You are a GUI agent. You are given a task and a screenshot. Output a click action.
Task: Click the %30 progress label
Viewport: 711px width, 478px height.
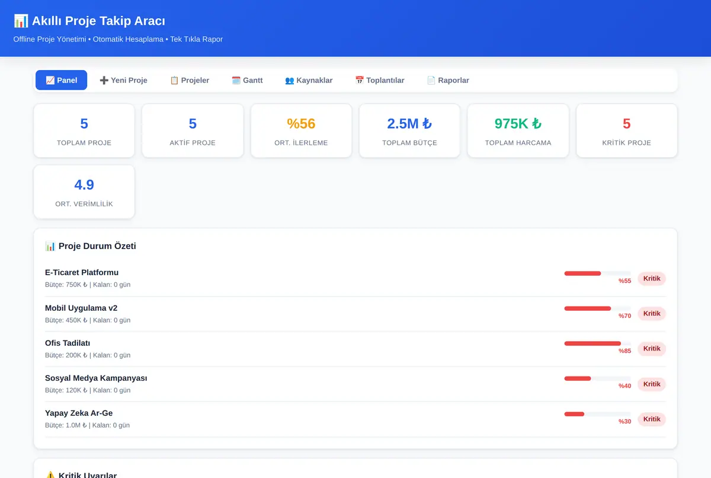(625, 421)
